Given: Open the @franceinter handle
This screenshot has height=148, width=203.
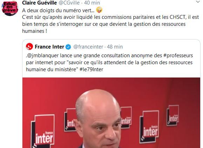Looking at the screenshot, I should point(88,47).
